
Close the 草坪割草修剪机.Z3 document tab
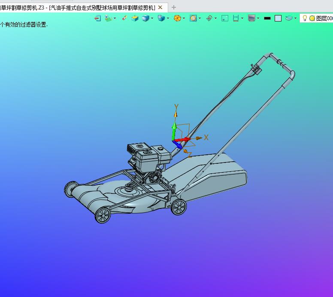[160, 7]
